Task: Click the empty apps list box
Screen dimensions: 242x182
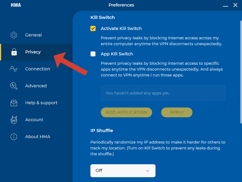Action: tap(163, 93)
